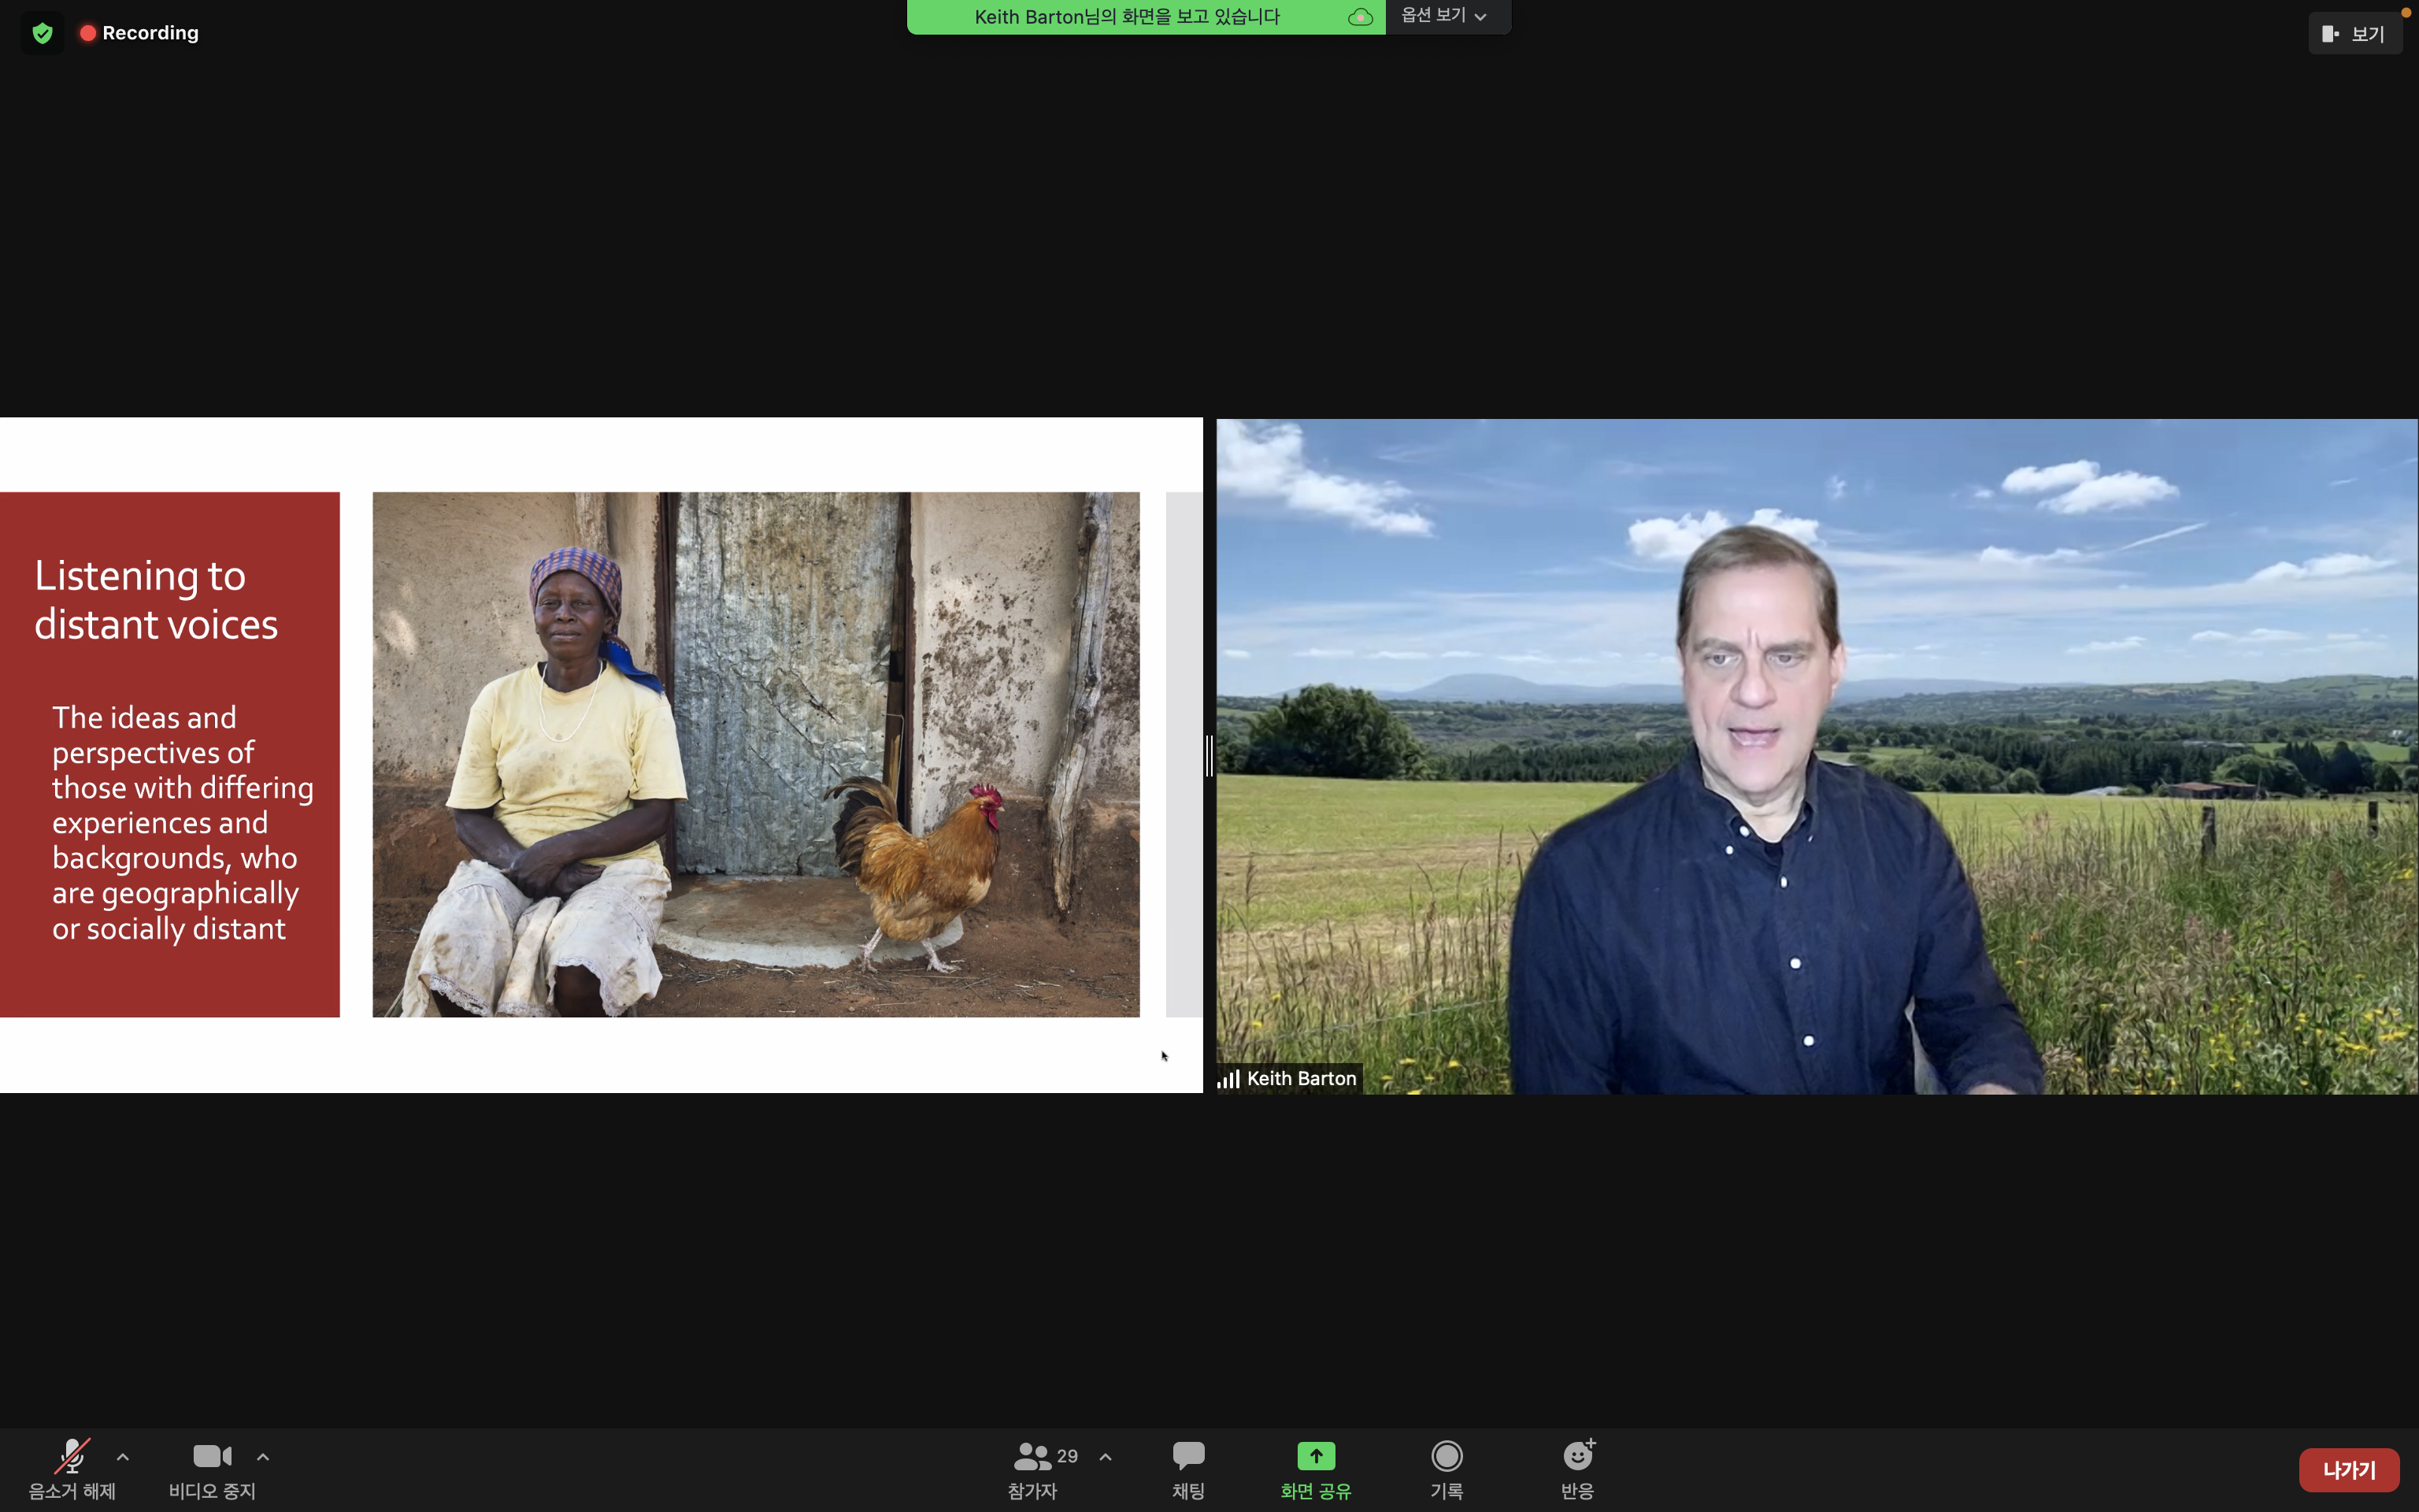Stop video with 비디오 중지

click(x=212, y=1469)
